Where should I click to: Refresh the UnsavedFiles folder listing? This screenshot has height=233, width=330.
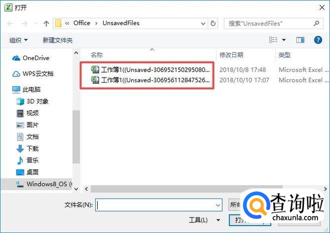click(x=213, y=24)
